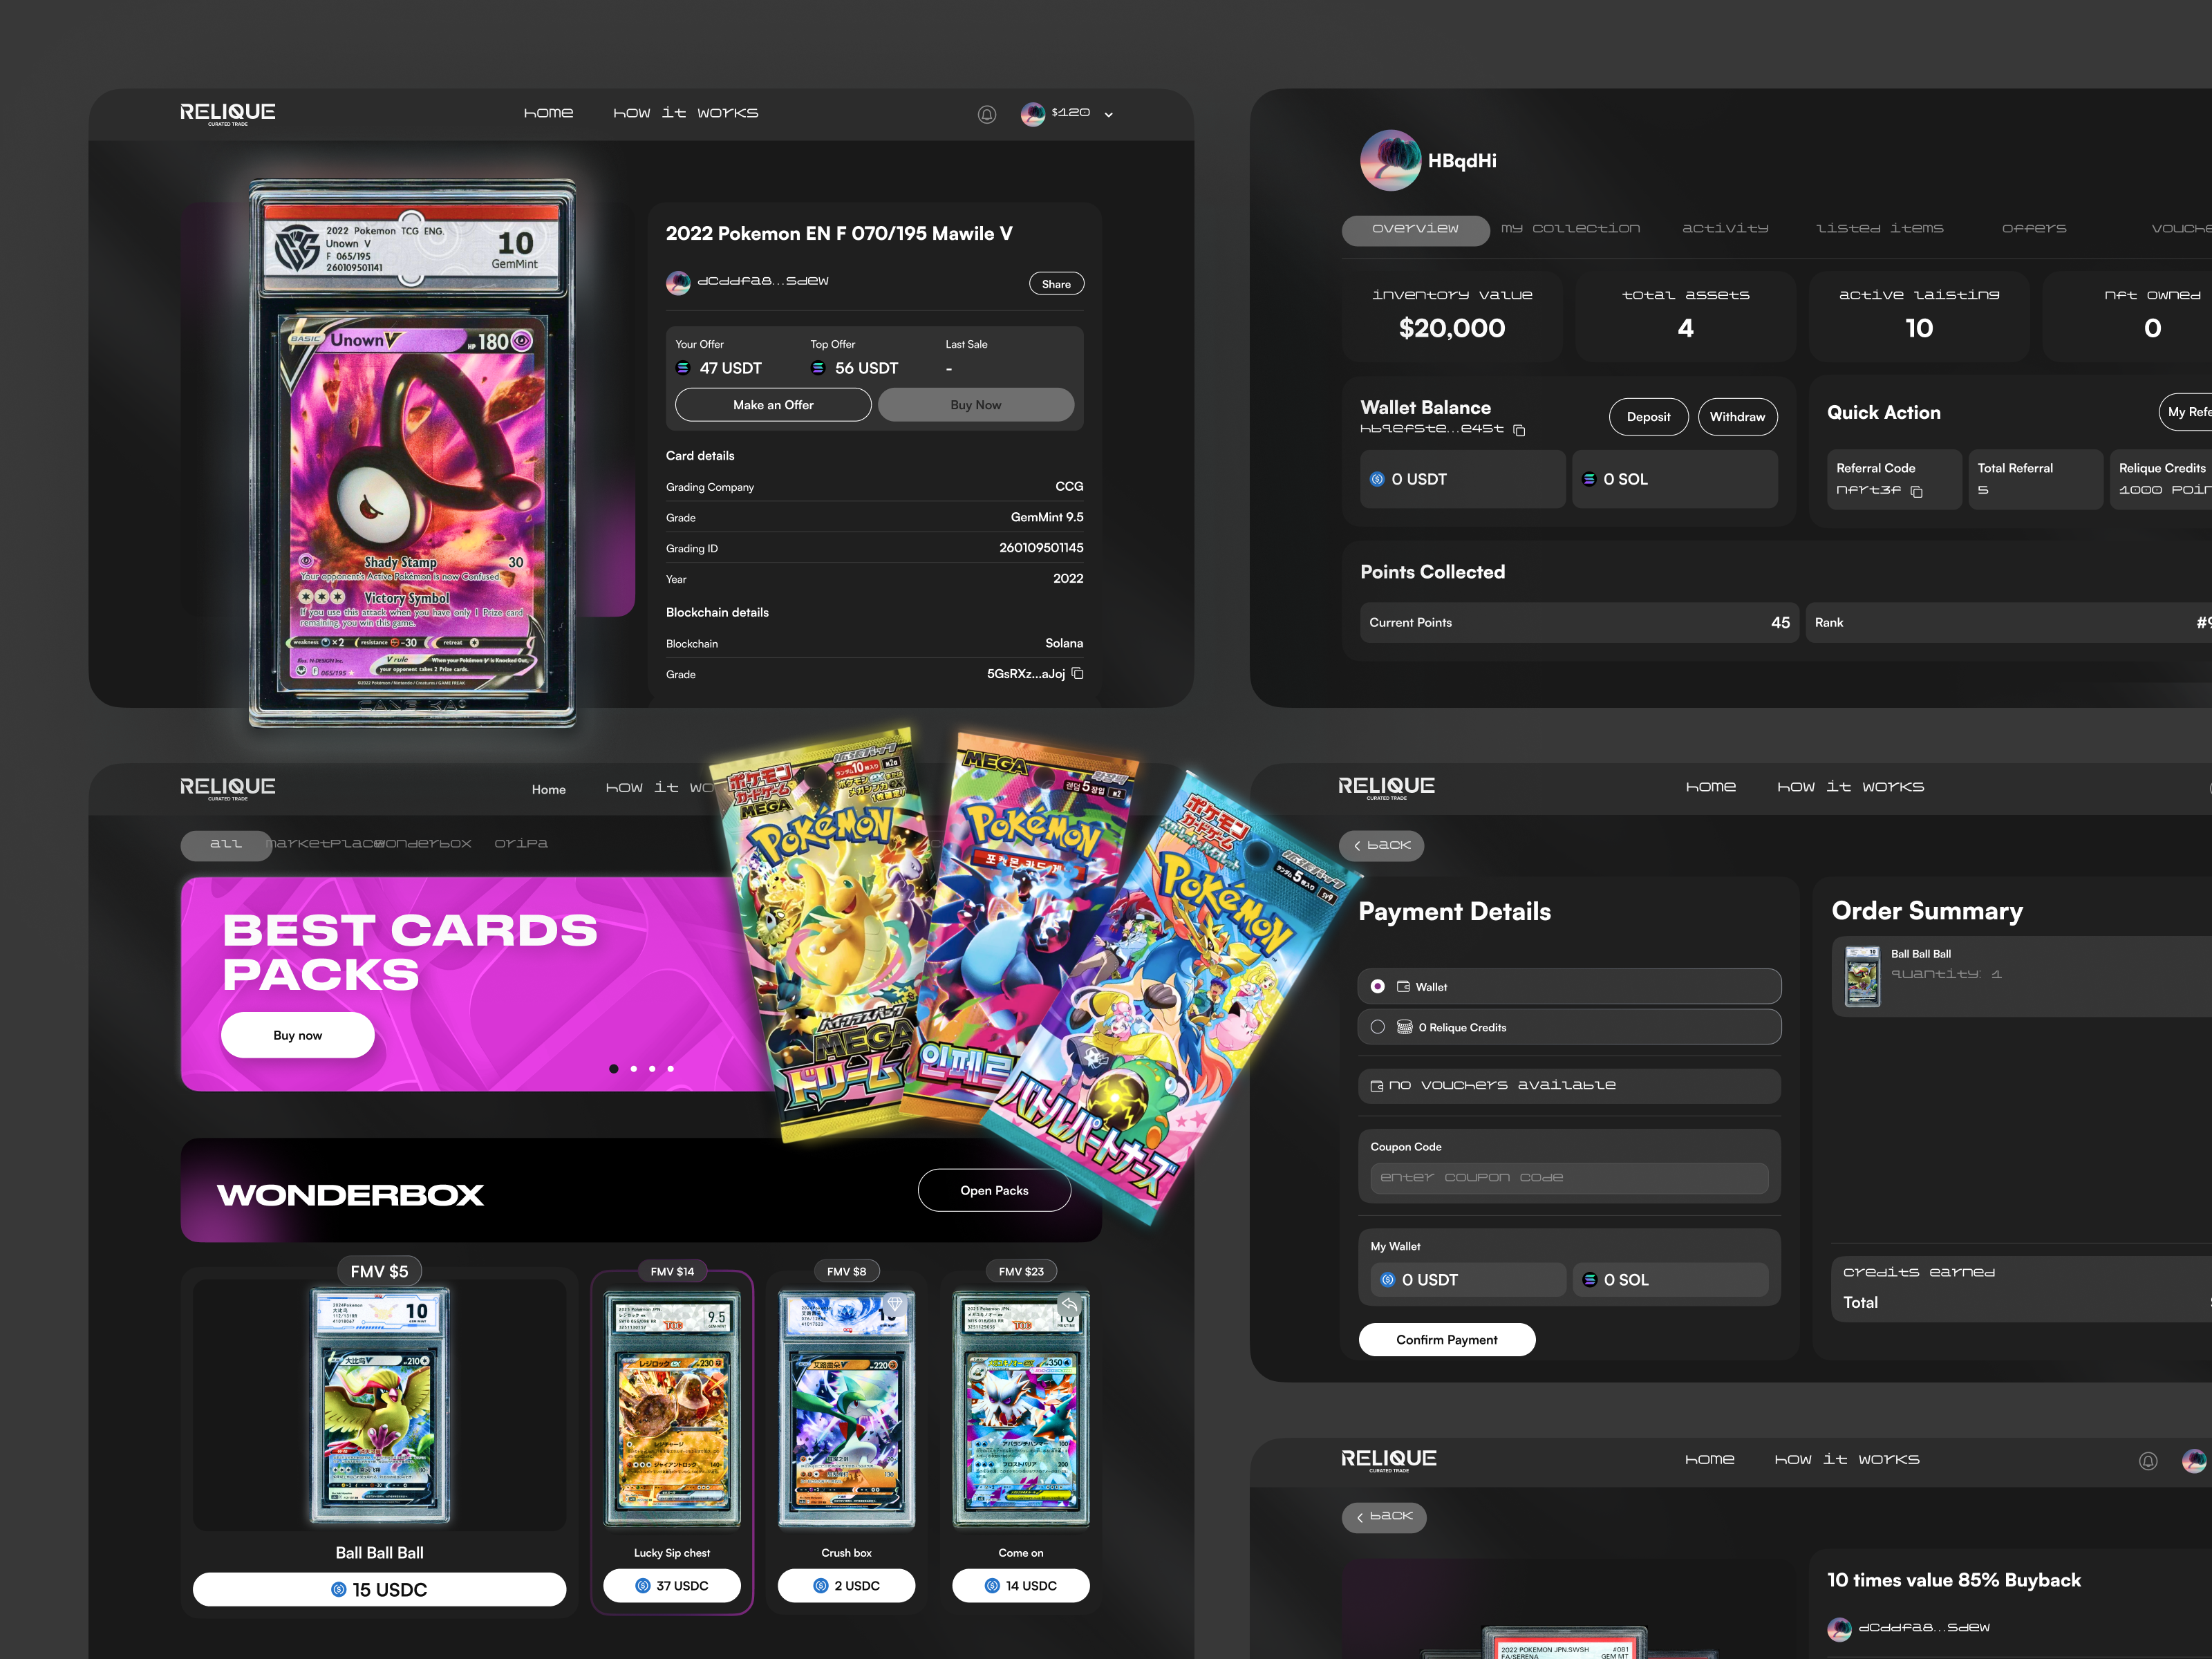Open the $120 account dropdown arrow
This screenshot has height=1659, width=2212.
[1108, 115]
